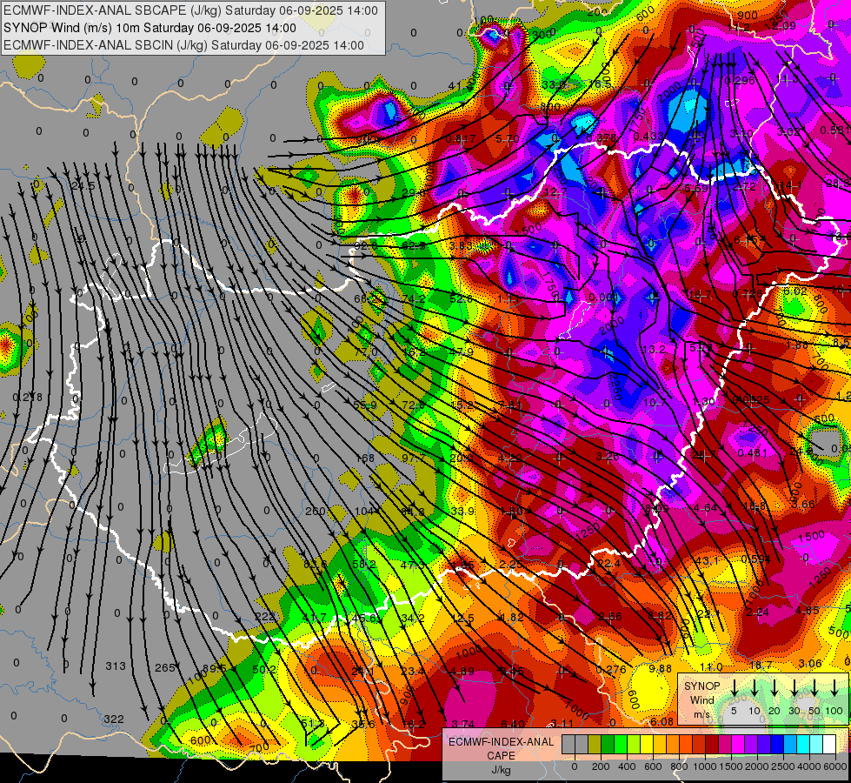Screen dimensions: 851x783
Task: Pick the purple swatch above 2000 tick
Action: coord(751,745)
